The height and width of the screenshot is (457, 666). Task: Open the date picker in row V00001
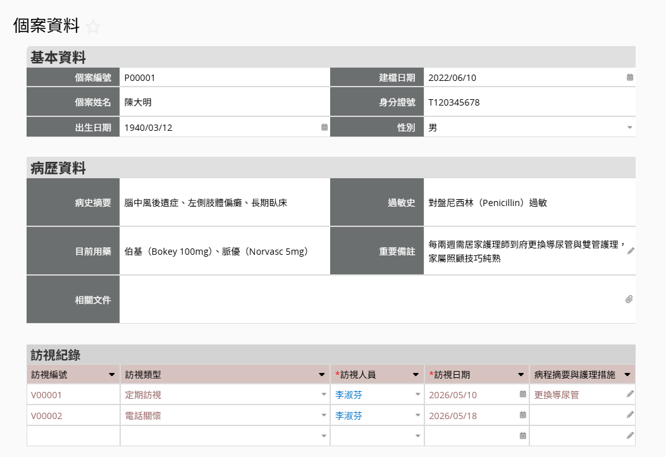(523, 394)
